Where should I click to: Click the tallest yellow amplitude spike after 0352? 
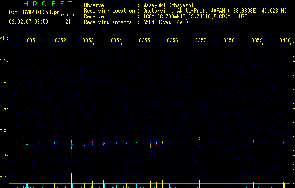tap(72, 180)
